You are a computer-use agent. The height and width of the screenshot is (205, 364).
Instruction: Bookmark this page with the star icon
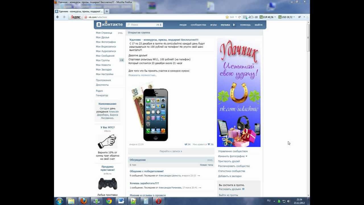[x=227, y=17]
